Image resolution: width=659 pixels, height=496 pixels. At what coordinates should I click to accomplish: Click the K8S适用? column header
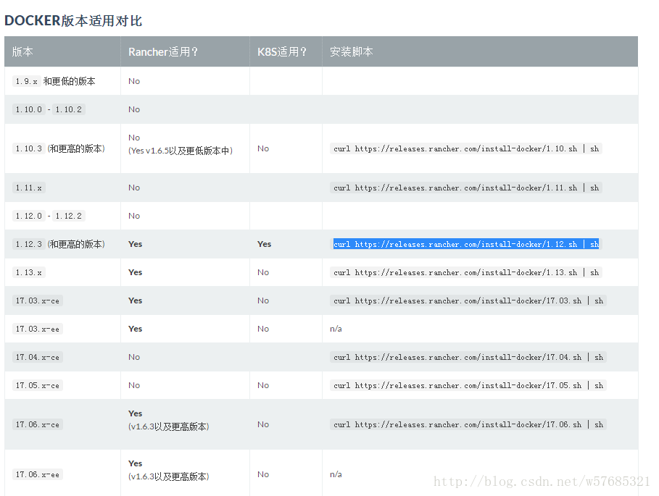(x=282, y=51)
